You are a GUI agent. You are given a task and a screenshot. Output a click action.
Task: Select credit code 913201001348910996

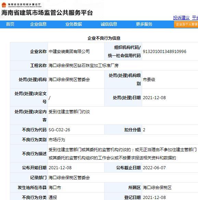tap(164, 51)
